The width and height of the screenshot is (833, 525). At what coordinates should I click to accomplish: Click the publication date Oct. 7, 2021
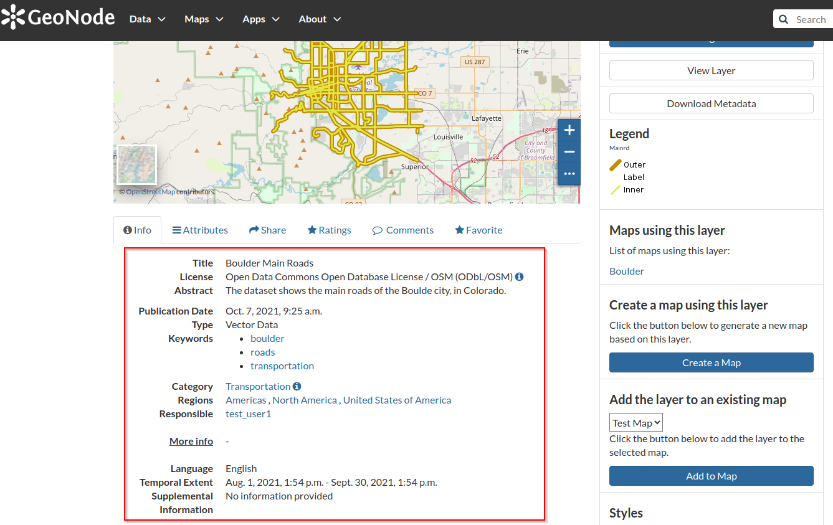point(274,311)
